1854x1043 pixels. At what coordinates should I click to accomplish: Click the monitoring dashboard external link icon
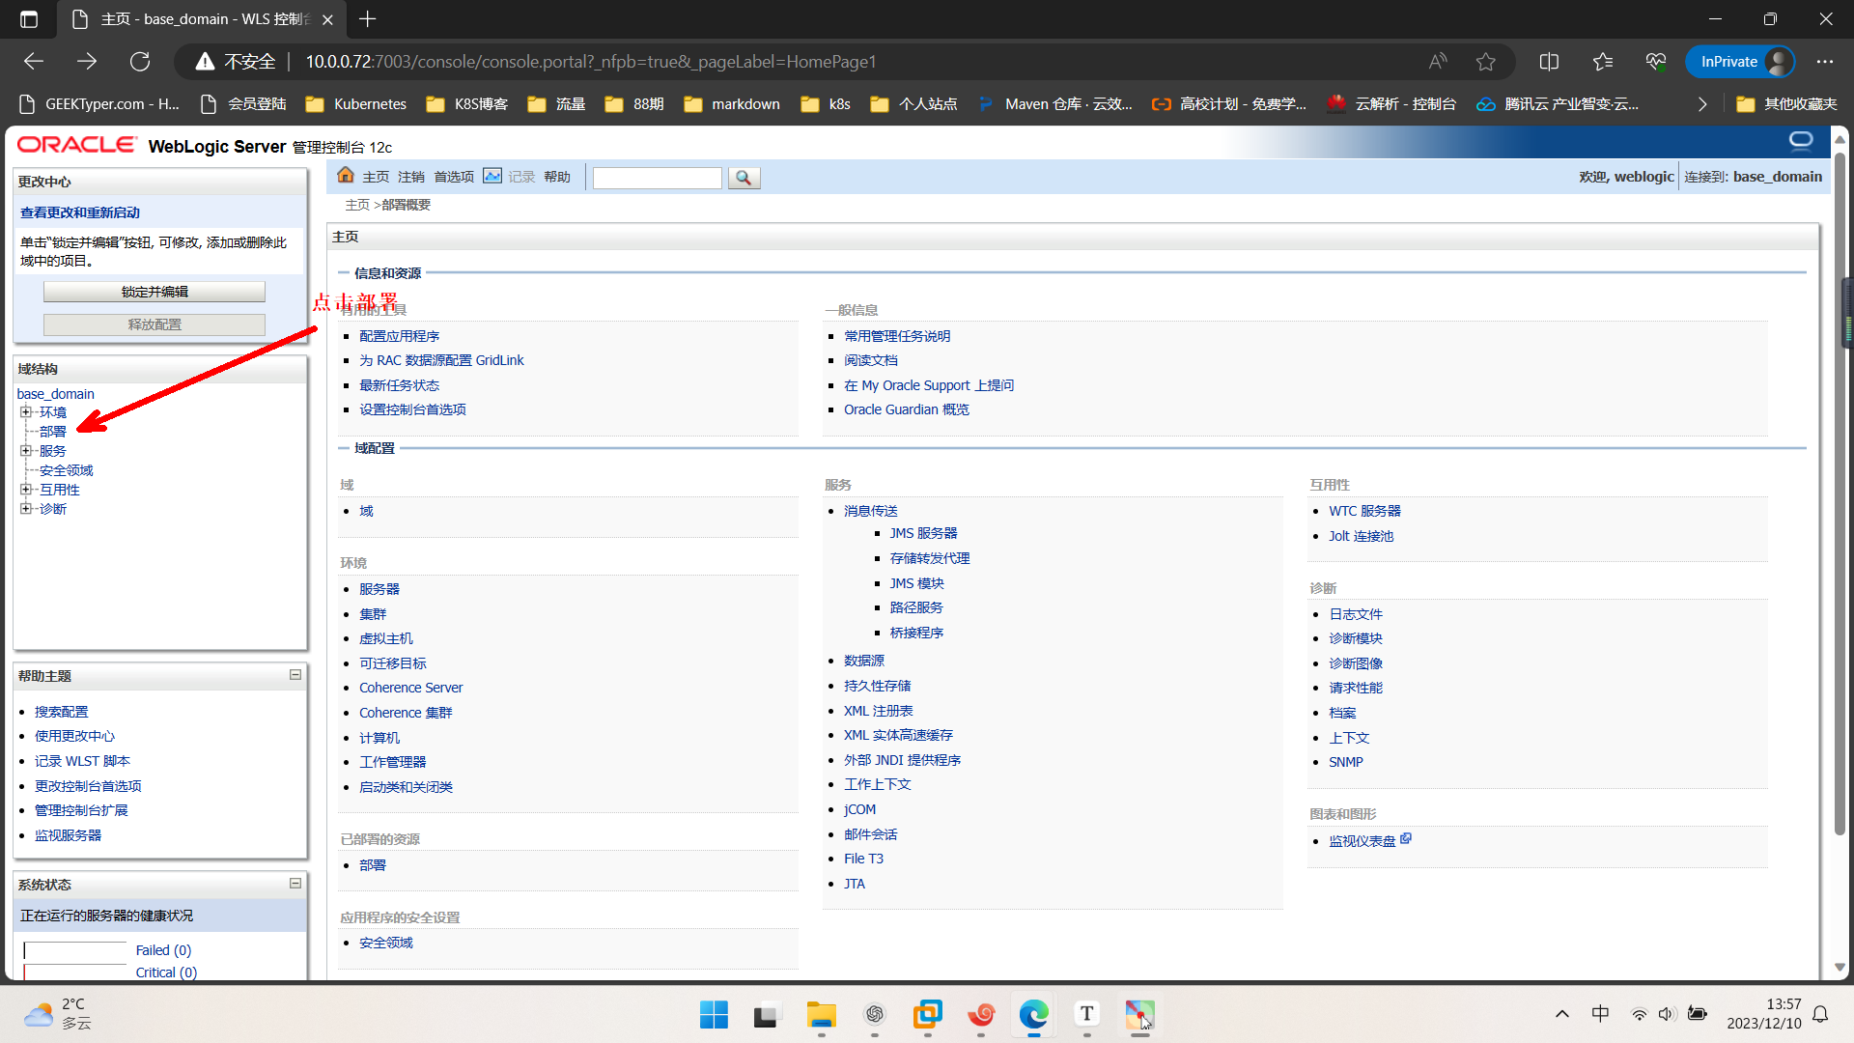[1406, 838]
